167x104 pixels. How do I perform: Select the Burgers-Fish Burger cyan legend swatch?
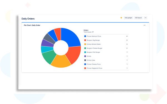pyautogui.click(x=85, y=52)
